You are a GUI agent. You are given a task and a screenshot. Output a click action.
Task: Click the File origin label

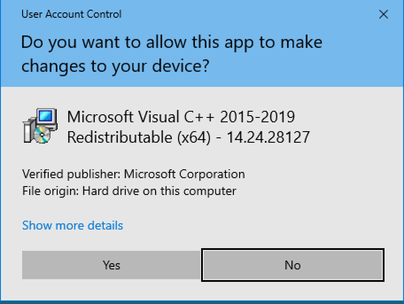(x=50, y=191)
